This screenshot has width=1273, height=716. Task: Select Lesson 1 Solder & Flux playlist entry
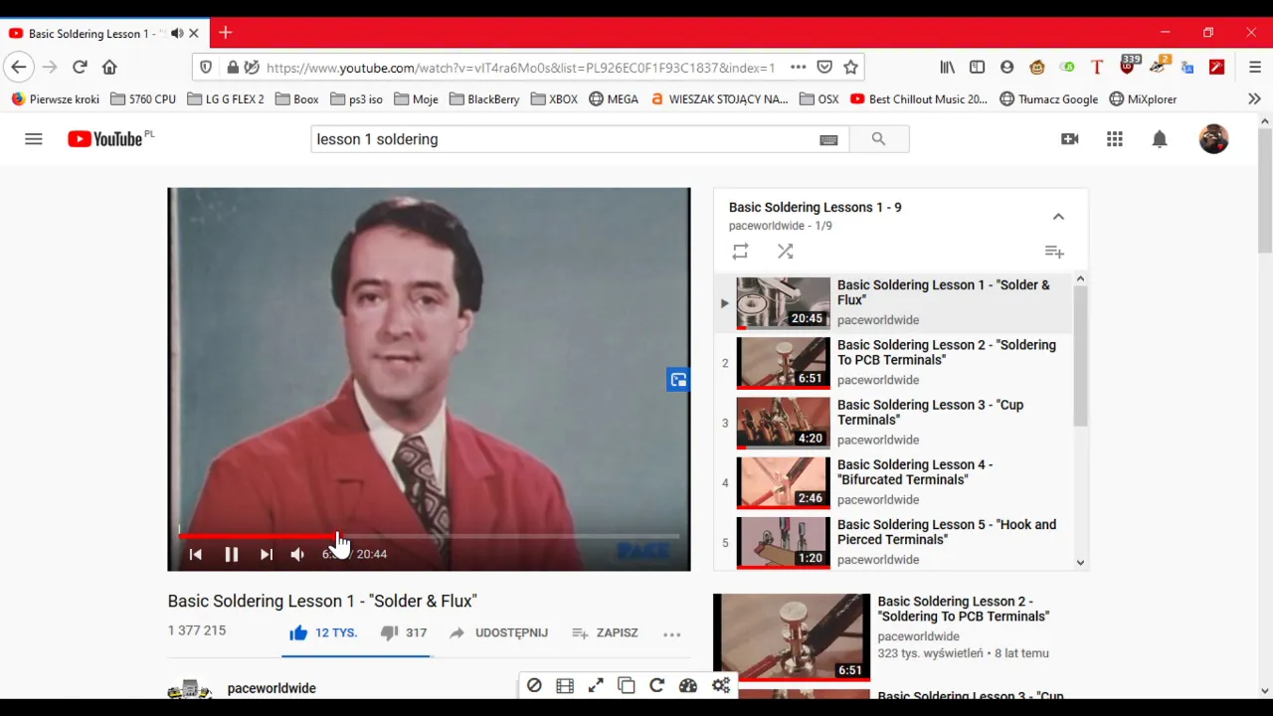coord(893,303)
